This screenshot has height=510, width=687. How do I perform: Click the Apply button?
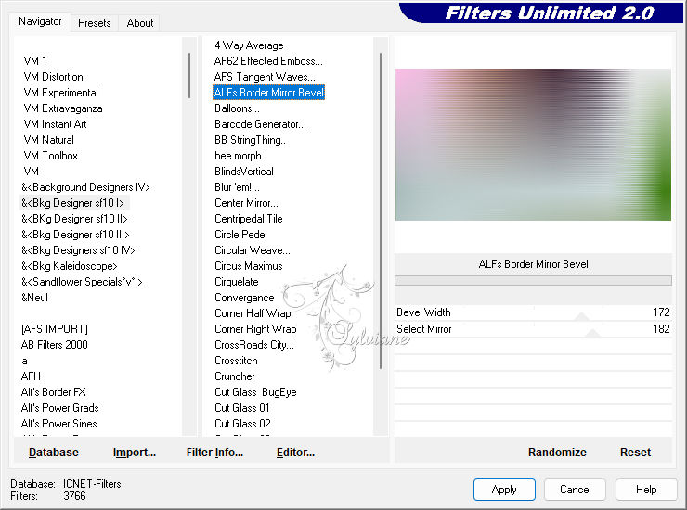tap(504, 490)
